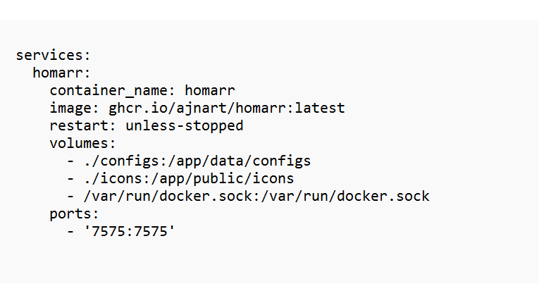539x303 pixels.
Task: Click the "./icons:/app/public/icons" volume entry
Action: (189, 178)
